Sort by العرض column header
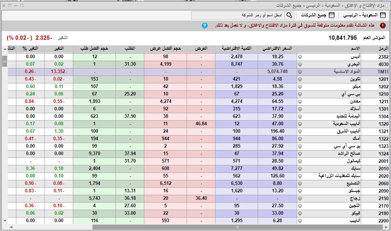This screenshot has height=231, width=391. pyautogui.click(x=201, y=49)
